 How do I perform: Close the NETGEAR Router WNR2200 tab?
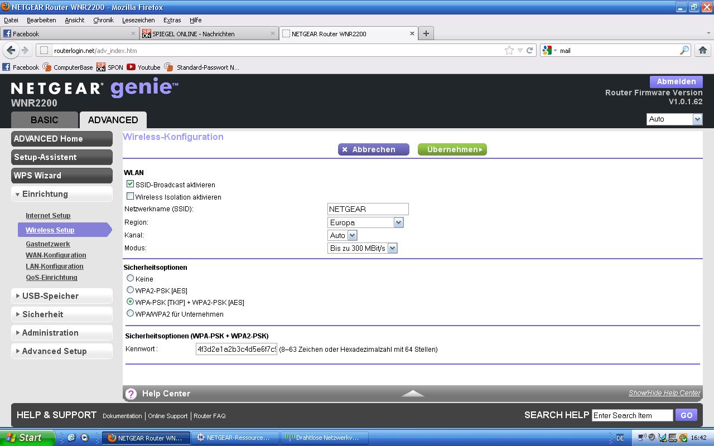click(x=412, y=33)
